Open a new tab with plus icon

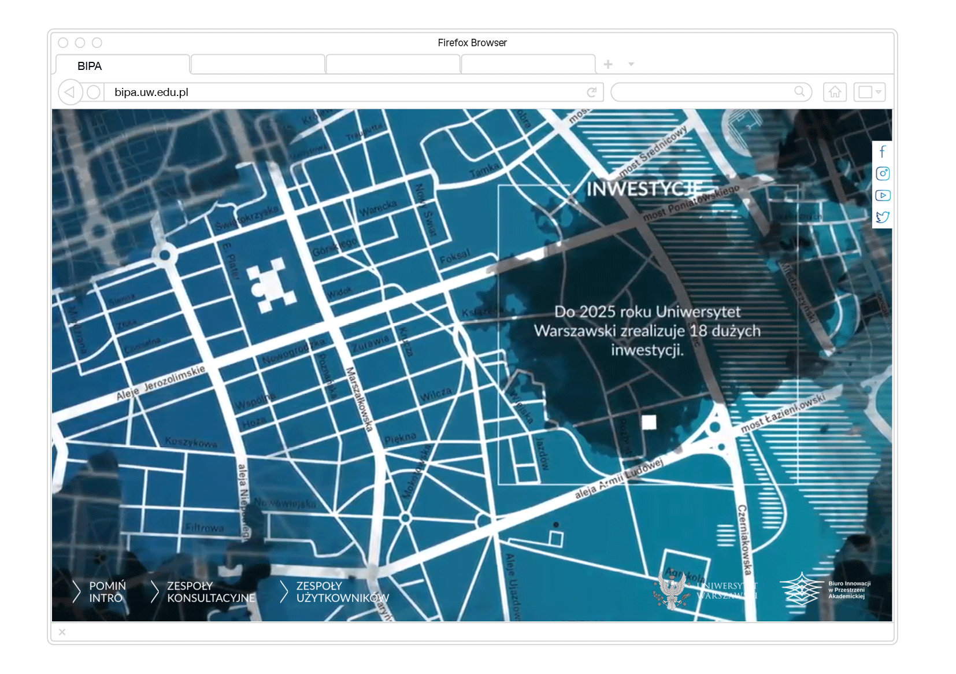point(608,64)
